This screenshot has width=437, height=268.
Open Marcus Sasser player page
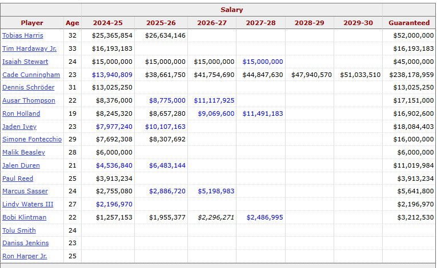25,191
